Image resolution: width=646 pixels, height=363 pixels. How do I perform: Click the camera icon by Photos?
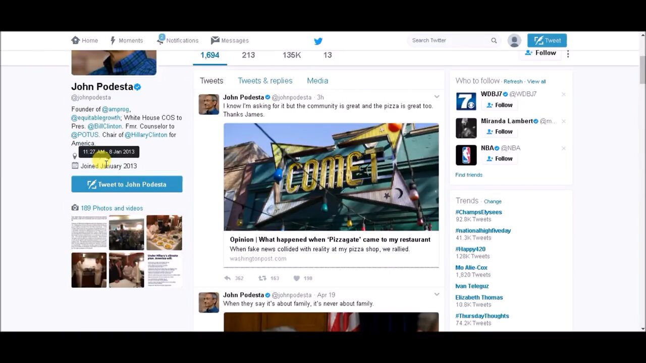point(75,208)
